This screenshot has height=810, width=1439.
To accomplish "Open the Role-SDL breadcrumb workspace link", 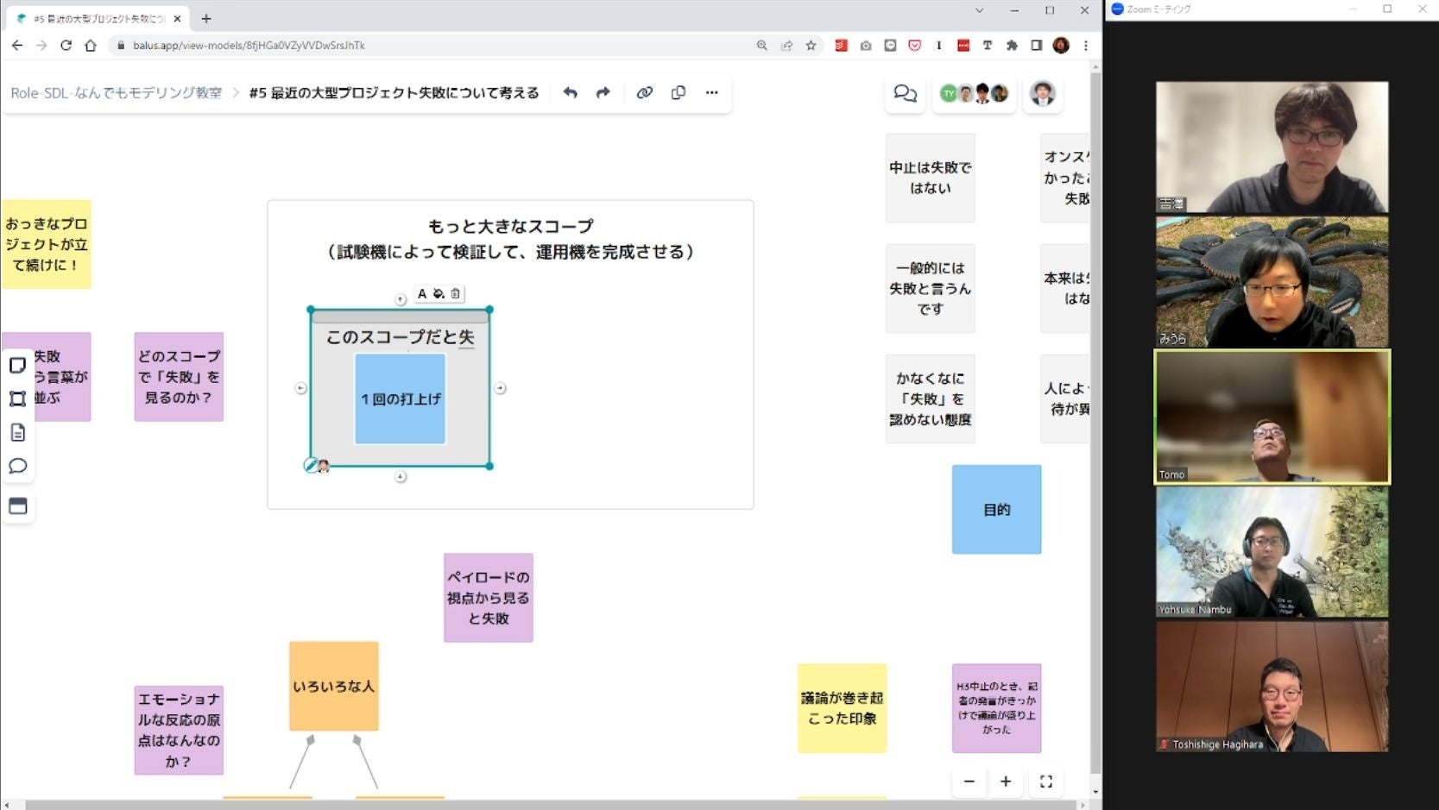I will [116, 92].
